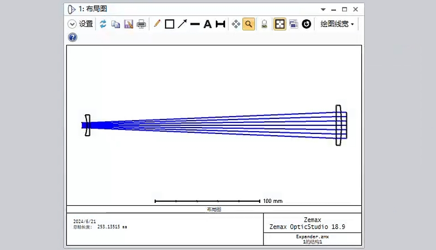Save the layout image via the floppy disk icon
Screen dimensions: 436x250
[x=128, y=24]
